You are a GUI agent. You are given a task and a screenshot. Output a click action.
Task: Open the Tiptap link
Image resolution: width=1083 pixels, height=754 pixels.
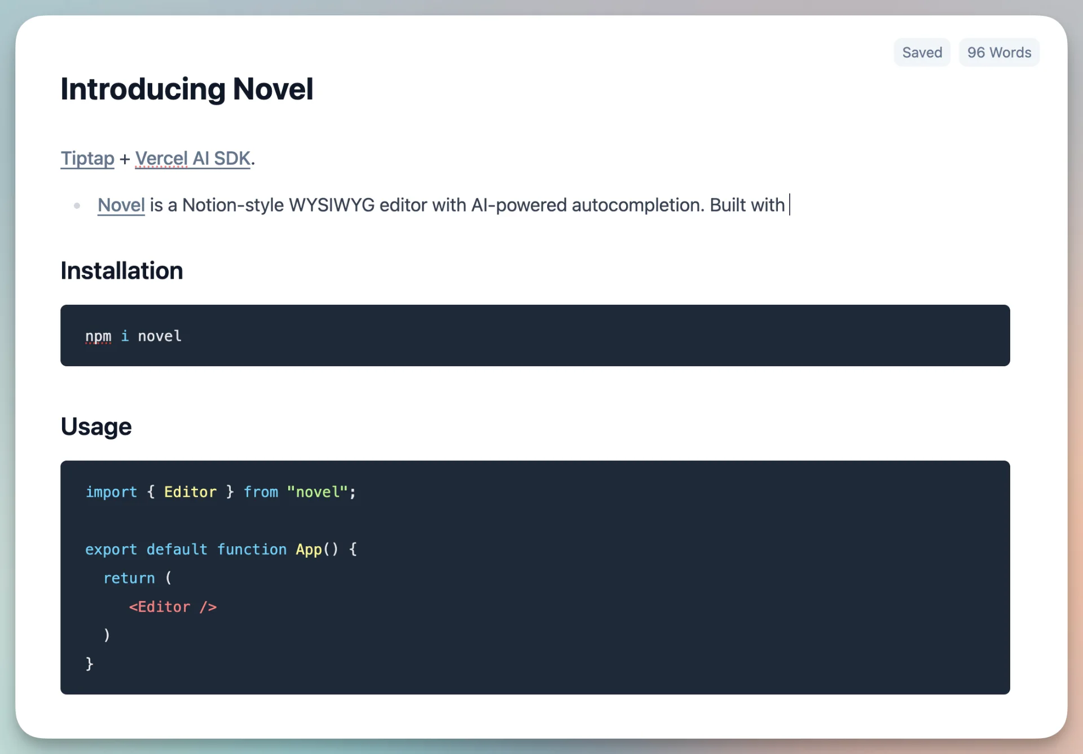[87, 159]
